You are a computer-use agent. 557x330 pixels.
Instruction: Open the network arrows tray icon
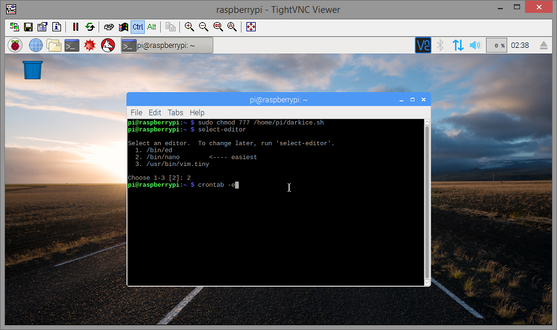(458, 45)
